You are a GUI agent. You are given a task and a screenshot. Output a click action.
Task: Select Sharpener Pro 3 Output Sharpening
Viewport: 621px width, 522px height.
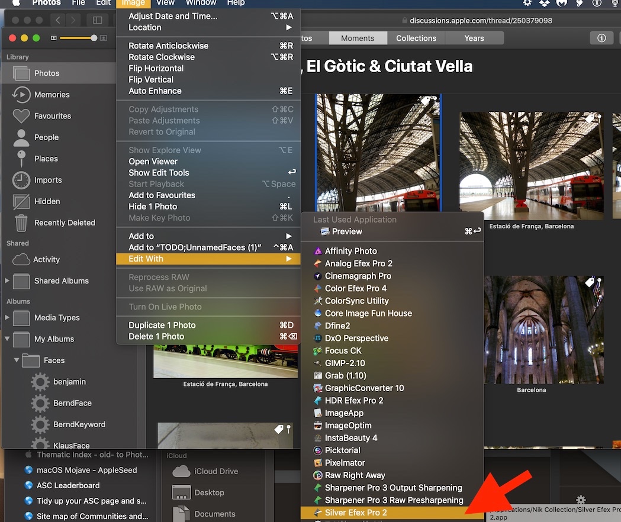pos(392,488)
